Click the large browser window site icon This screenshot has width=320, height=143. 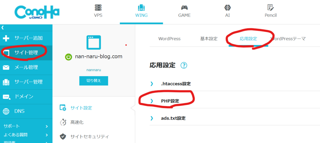click(93, 42)
